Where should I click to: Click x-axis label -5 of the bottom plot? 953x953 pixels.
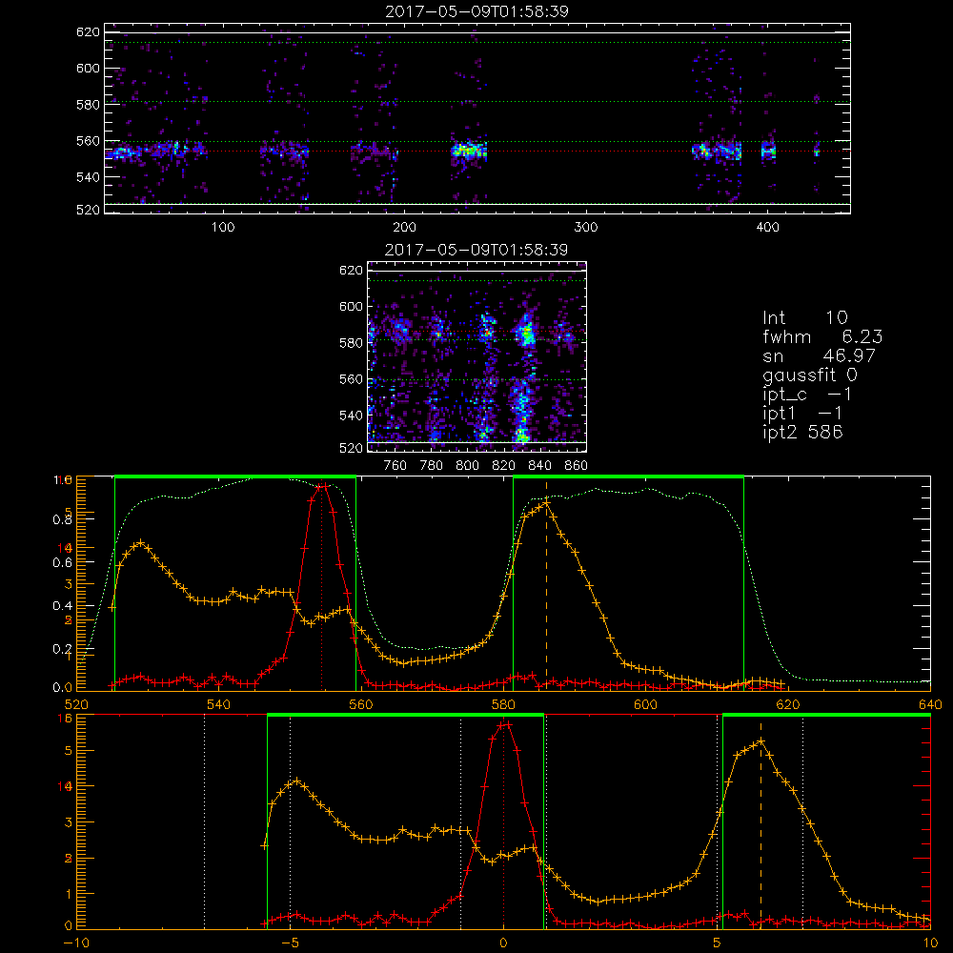291,943
